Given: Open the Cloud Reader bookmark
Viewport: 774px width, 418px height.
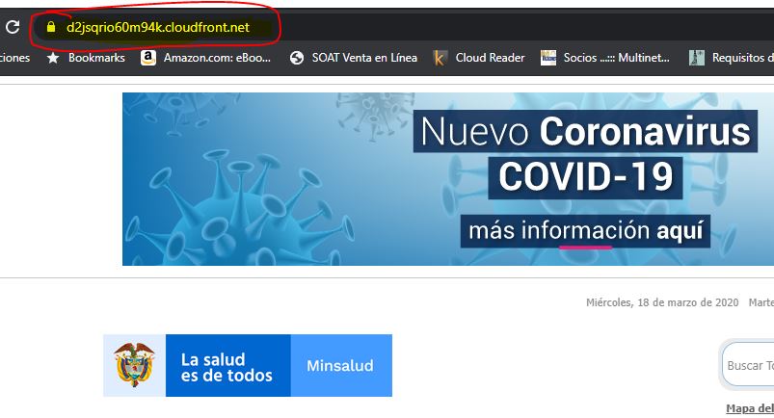Looking at the screenshot, I should [491, 58].
